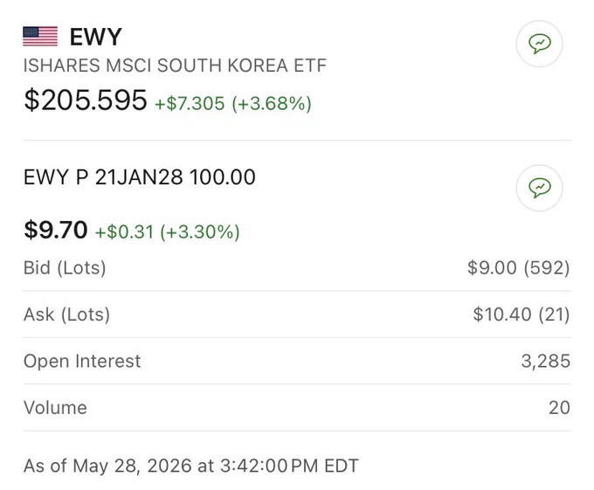Open ISHARES MSCI SOUTH KOREA ETF name
Image resolution: width=594 pixels, height=490 pixels.
click(x=175, y=66)
